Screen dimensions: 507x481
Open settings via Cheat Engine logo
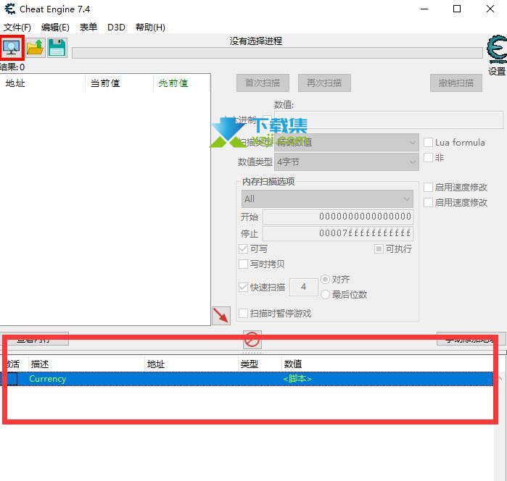pos(497,49)
